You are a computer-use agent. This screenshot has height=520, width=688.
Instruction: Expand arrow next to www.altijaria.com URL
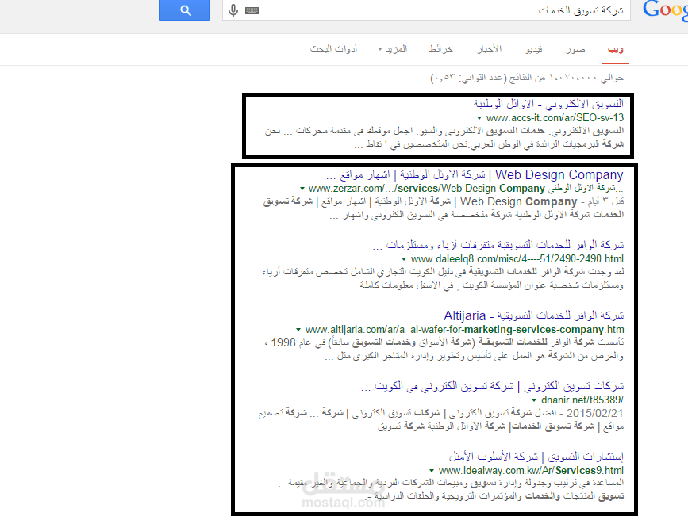tap(298, 330)
